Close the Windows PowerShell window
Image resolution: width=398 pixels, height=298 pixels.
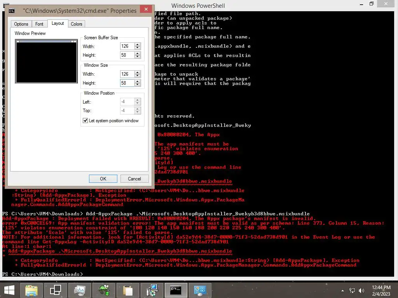pos(386,3)
